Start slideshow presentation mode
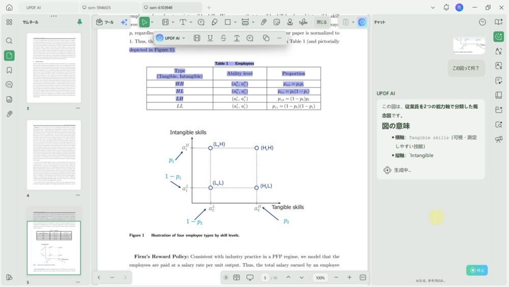 [x=250, y=278]
